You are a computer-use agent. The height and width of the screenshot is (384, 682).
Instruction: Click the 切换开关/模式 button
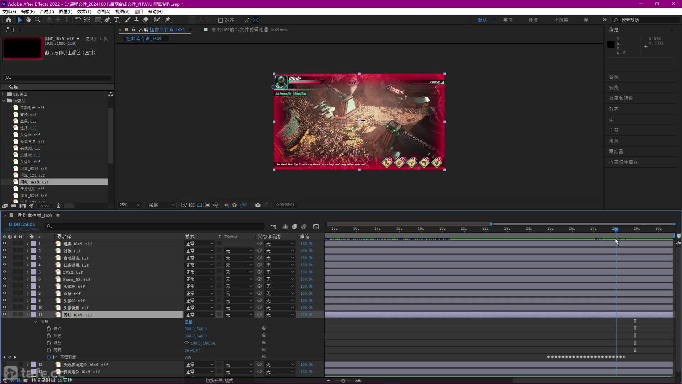tap(219, 380)
